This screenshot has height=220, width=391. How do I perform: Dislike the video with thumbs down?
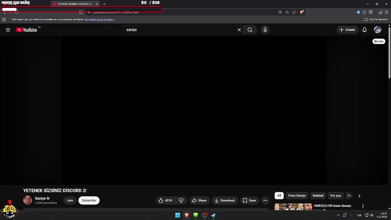click(181, 200)
